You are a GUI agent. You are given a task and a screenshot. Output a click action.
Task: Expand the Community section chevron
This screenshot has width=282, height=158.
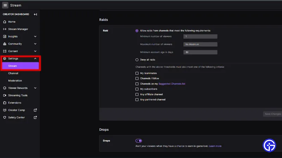35,44
